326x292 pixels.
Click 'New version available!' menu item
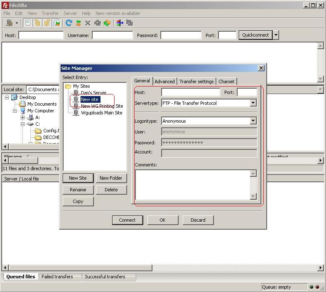pos(118,13)
